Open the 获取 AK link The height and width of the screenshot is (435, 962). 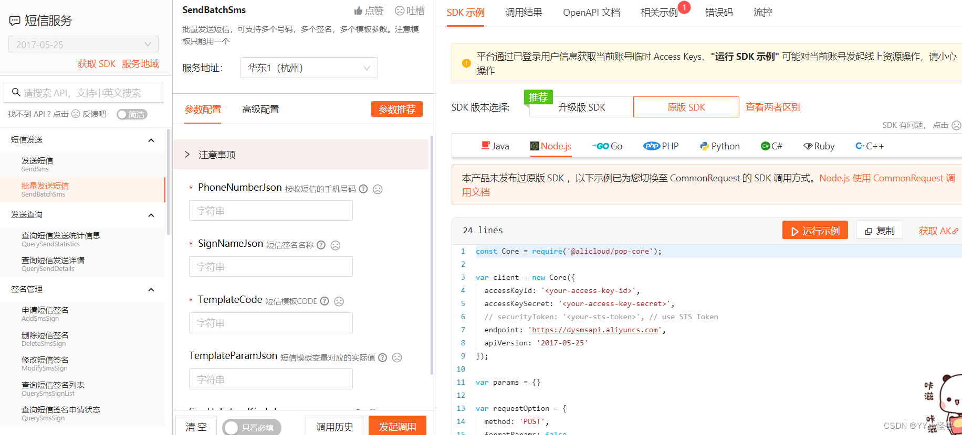click(x=938, y=231)
